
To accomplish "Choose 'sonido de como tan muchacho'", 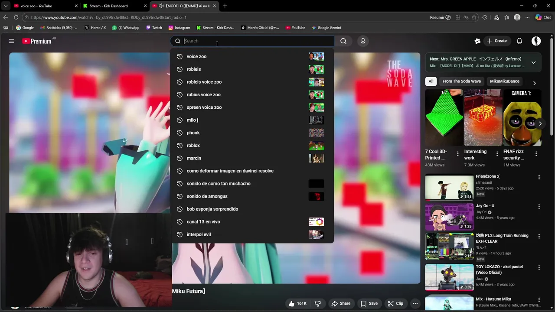I will pos(252,184).
